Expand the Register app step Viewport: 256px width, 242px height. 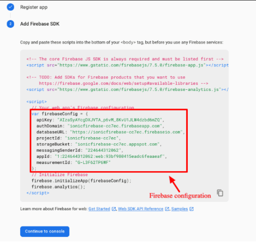[34, 7]
